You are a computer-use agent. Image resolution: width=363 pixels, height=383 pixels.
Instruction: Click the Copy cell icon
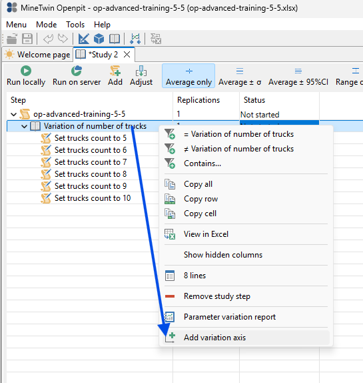[x=170, y=214]
